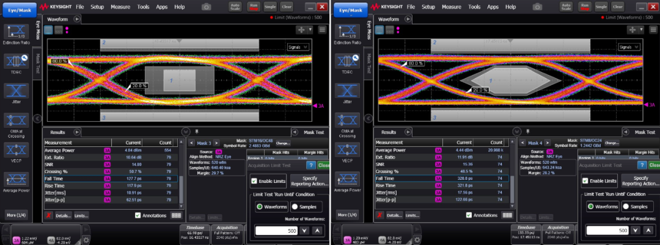
Task: Select TDEC measurement icon in right window
Action: [x=347, y=62]
